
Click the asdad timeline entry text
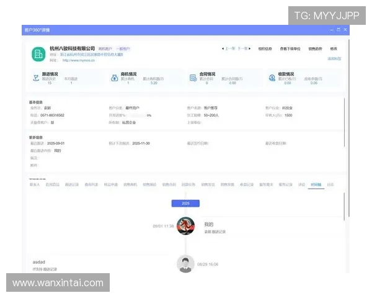click(x=38, y=262)
